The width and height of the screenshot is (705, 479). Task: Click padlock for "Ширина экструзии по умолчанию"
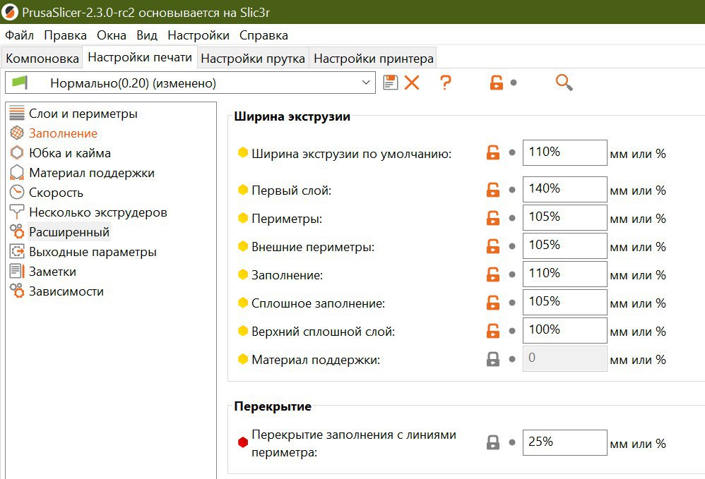(493, 152)
